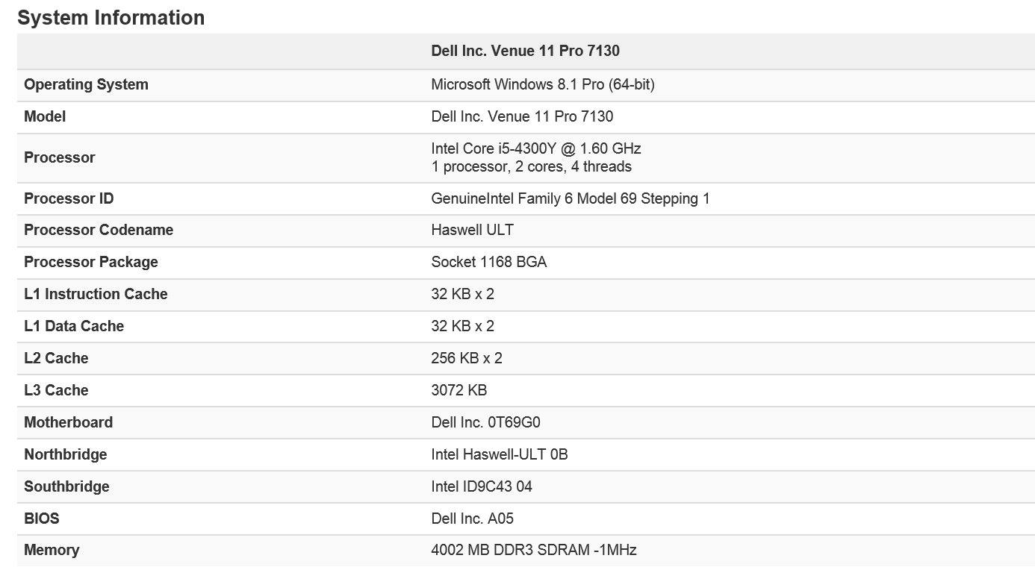The image size is (1035, 567).
Task: Select the Microsoft Windows 8.1 Pro (64-bit) value
Action: point(543,85)
